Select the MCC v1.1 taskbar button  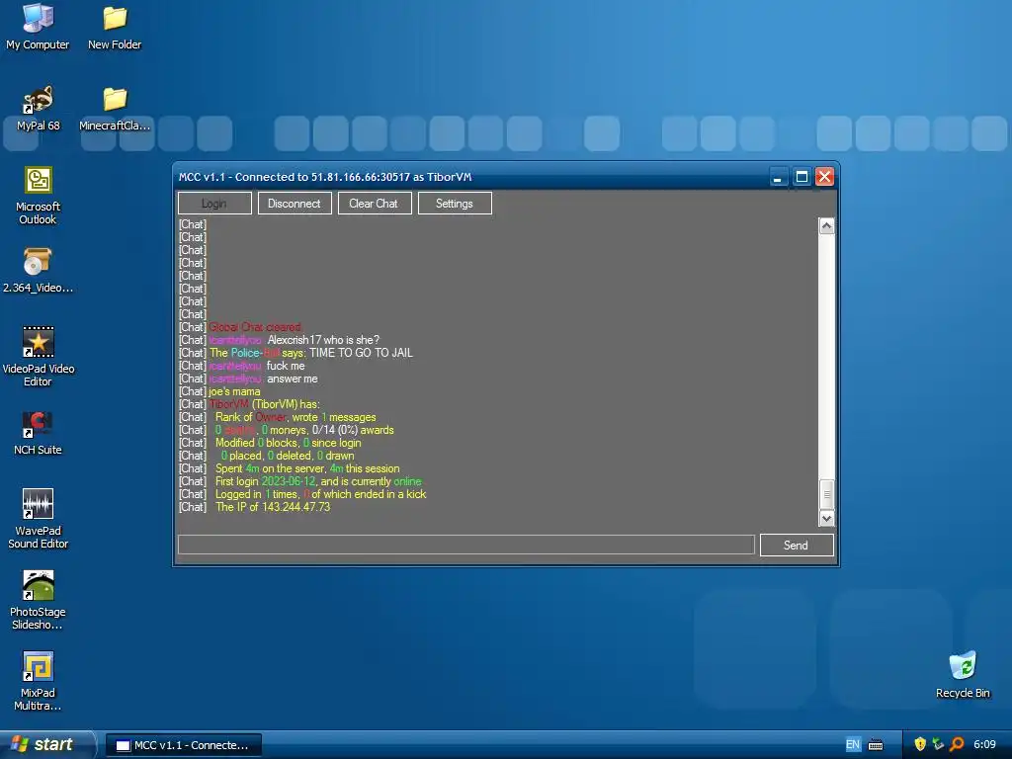point(183,745)
